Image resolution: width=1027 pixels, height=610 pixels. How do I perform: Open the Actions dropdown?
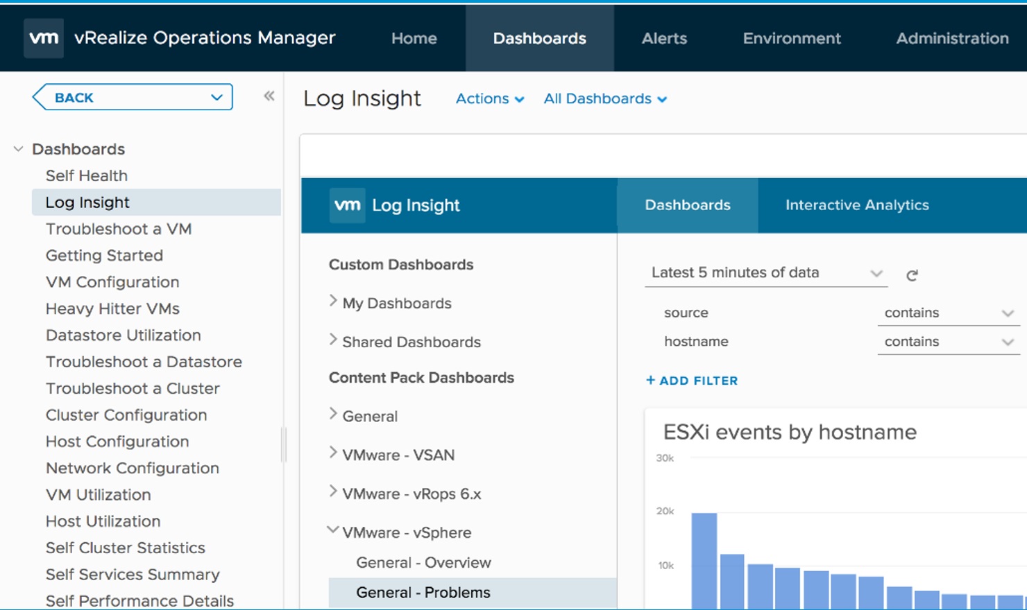[x=490, y=98]
